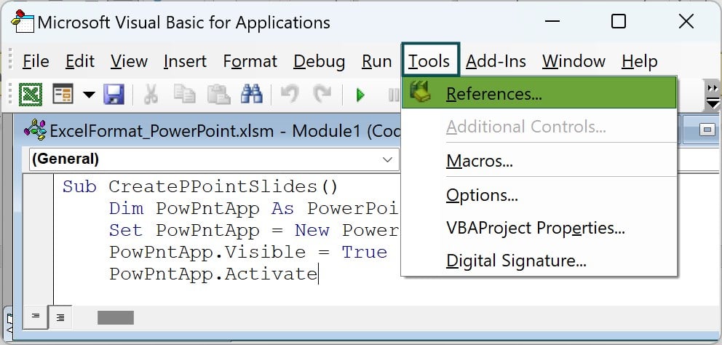Click the horizontal scrollbar thumb in code window

coord(116,317)
